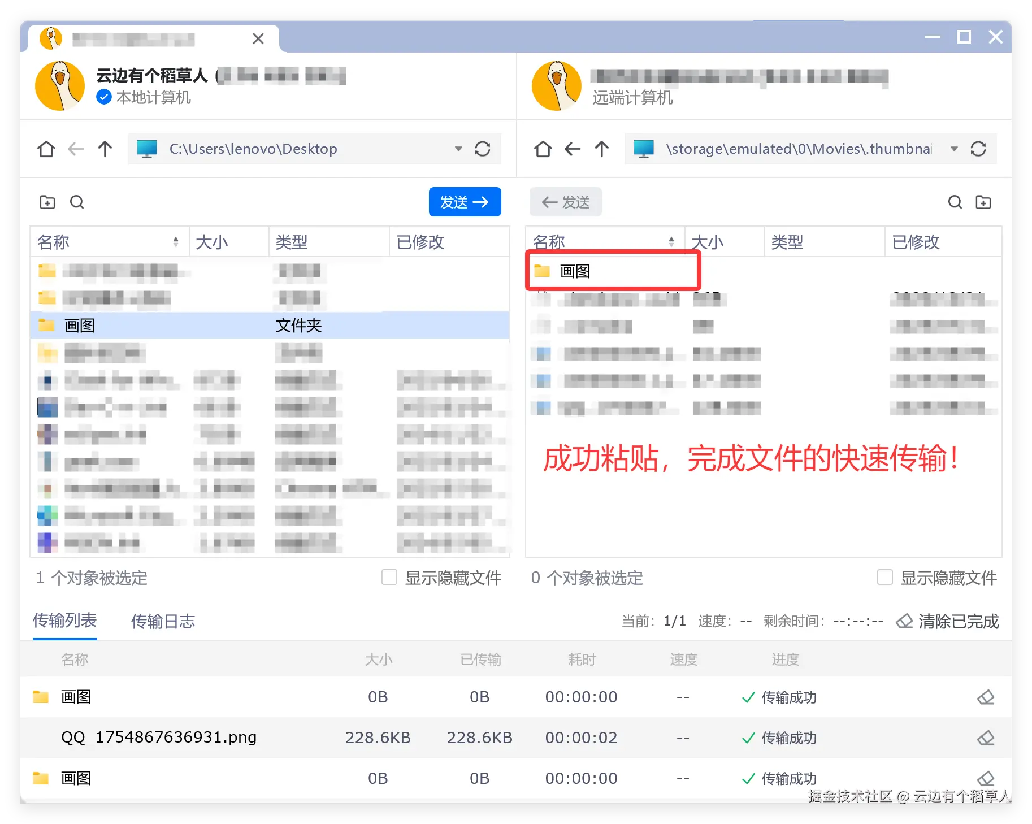Open search in the remote file panel
The height and width of the screenshot is (824, 1032).
pos(955,202)
